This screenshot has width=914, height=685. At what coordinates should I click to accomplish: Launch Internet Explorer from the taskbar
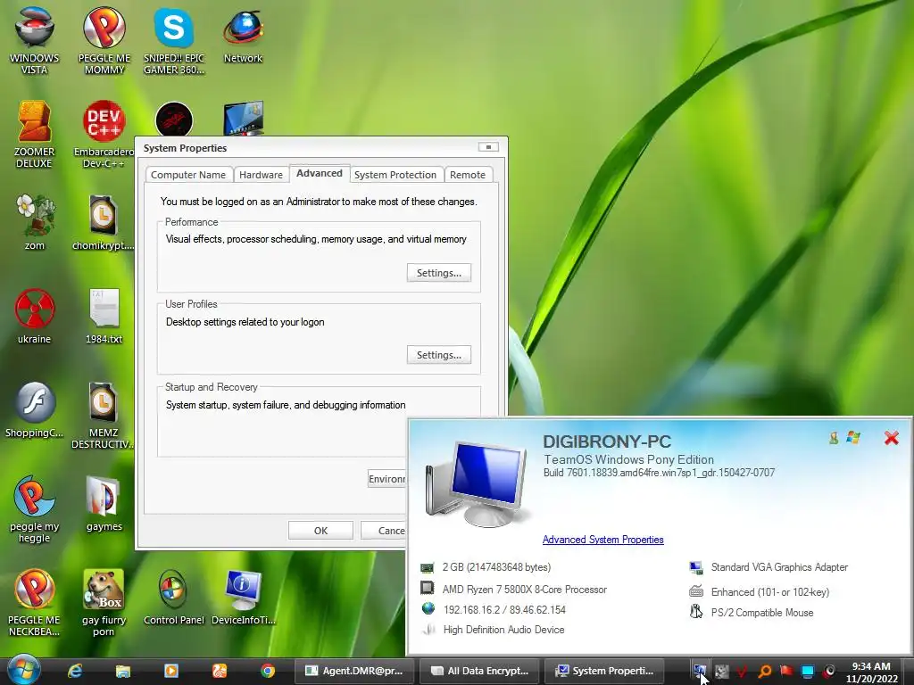(75, 671)
